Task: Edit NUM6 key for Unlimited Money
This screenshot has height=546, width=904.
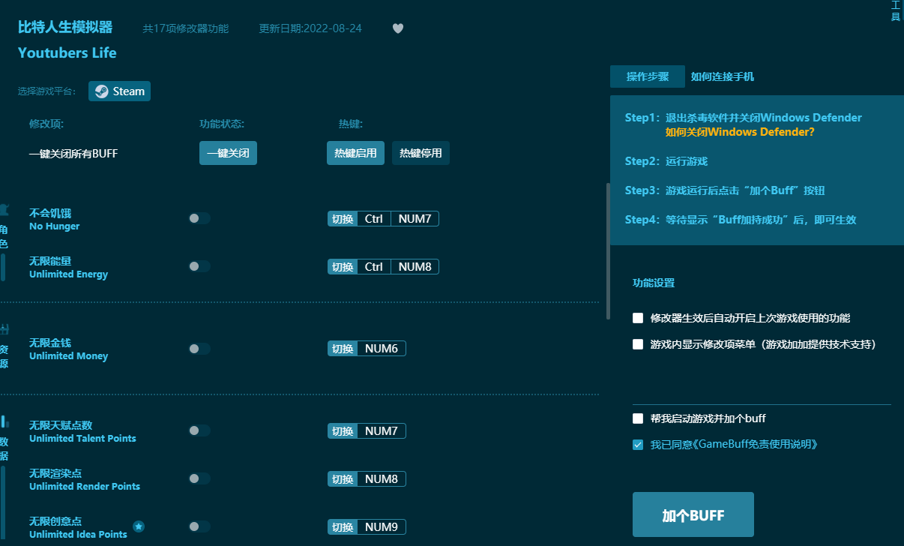Action: click(382, 349)
